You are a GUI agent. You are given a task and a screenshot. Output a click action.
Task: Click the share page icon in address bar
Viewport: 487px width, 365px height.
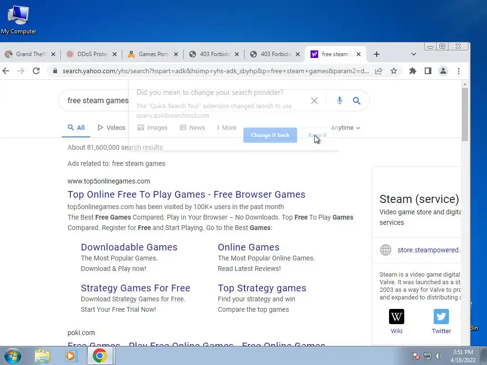point(378,71)
